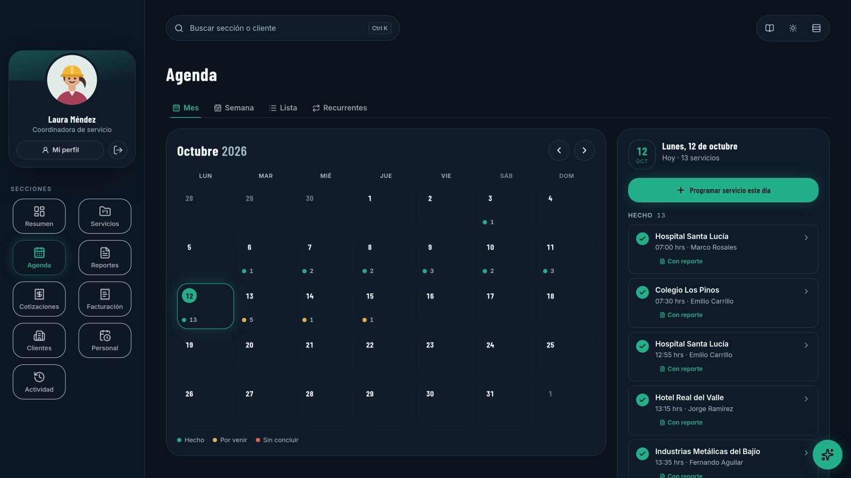Open Con reporte for Hospital Santa Lucía 07:00
The height and width of the screenshot is (478, 851).
(681, 261)
